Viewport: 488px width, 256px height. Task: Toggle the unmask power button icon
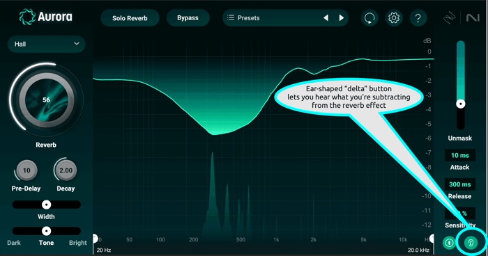tap(449, 242)
